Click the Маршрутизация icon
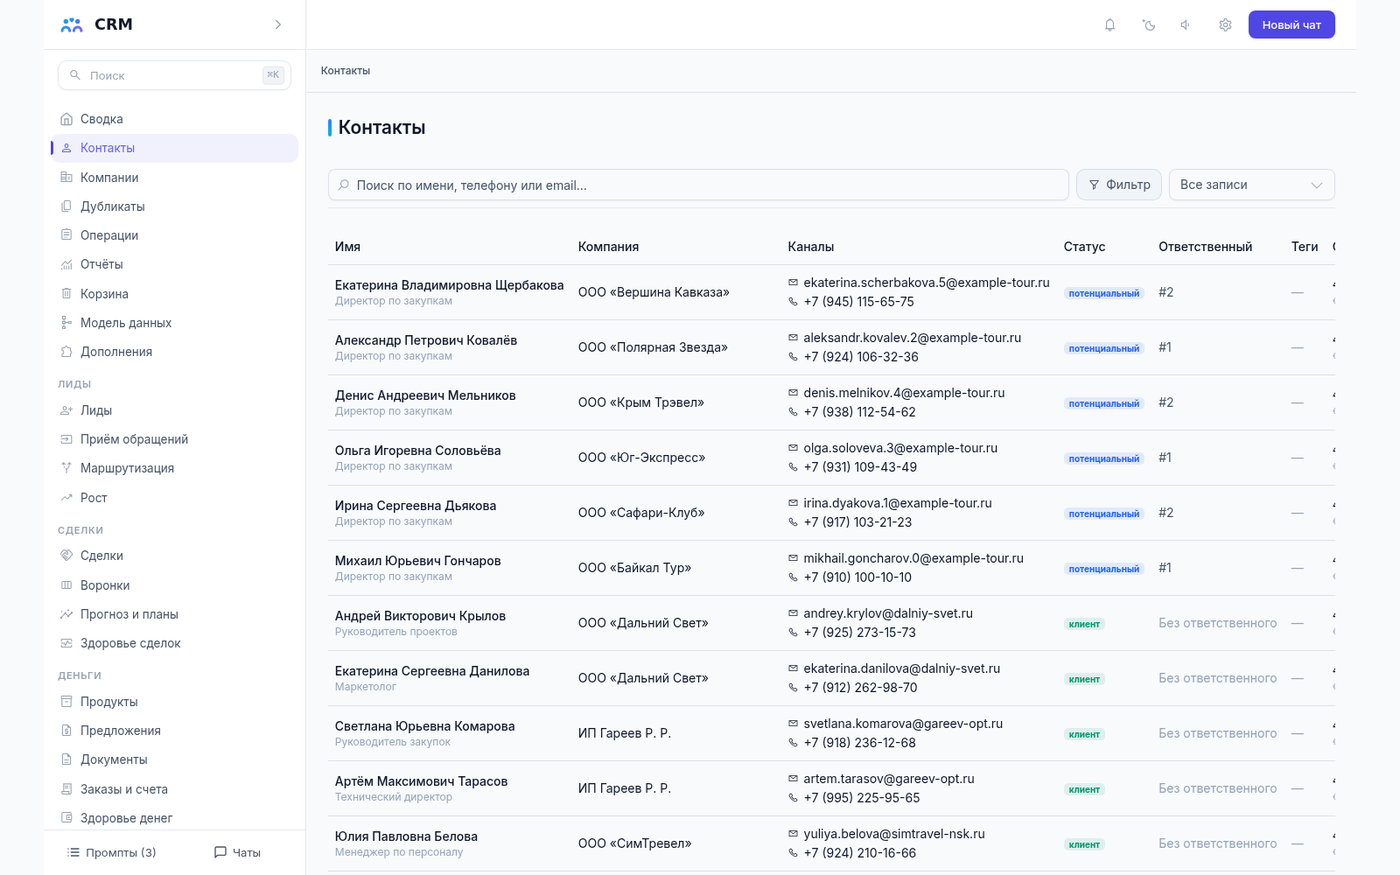The height and width of the screenshot is (875, 1400). (66, 468)
